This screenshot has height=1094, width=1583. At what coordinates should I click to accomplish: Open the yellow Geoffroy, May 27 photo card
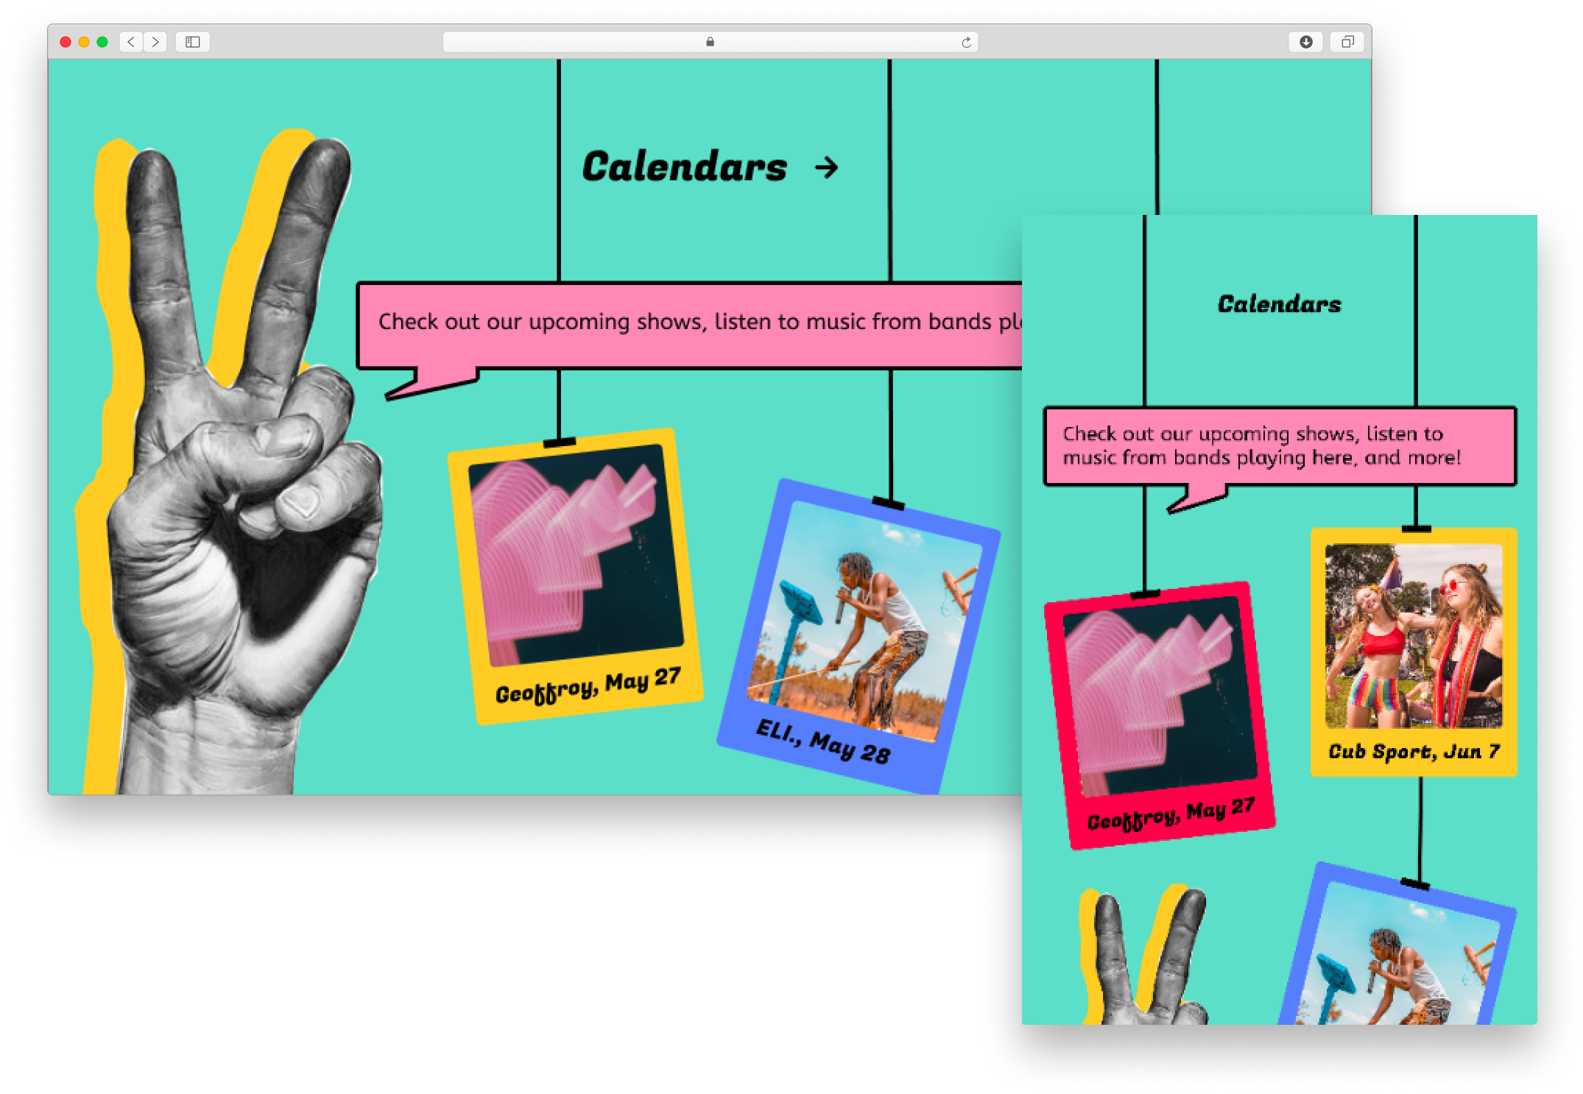pyautogui.click(x=576, y=576)
